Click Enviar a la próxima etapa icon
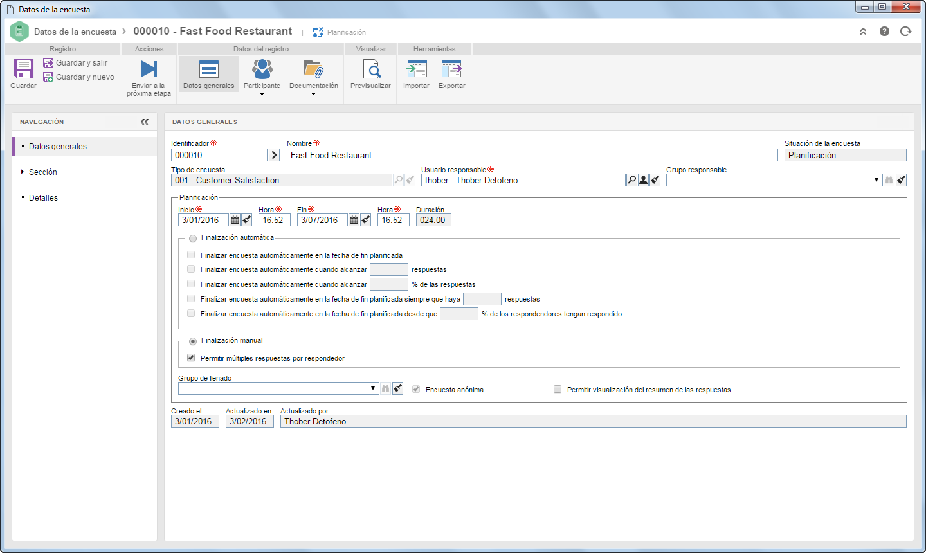The image size is (926, 553). [x=149, y=69]
